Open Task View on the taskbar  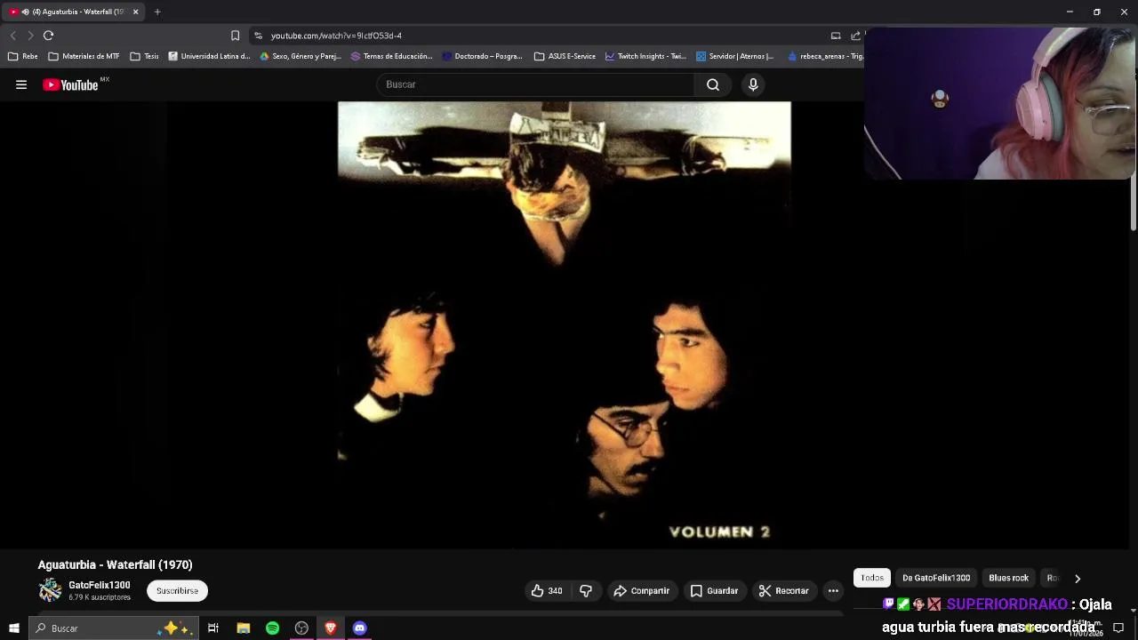click(x=213, y=628)
